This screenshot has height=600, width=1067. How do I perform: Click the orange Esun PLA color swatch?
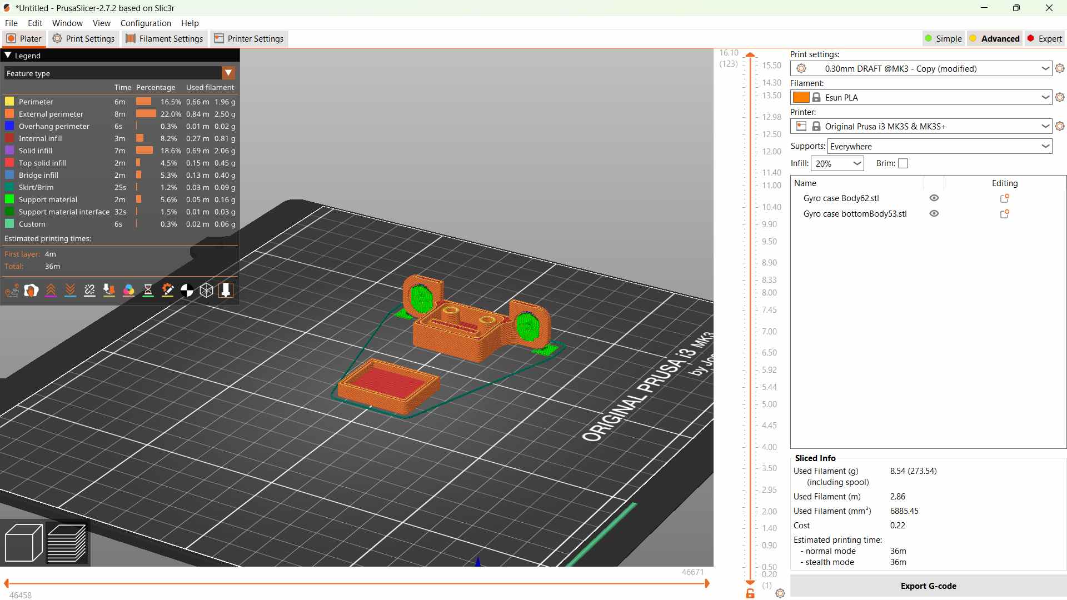801,98
